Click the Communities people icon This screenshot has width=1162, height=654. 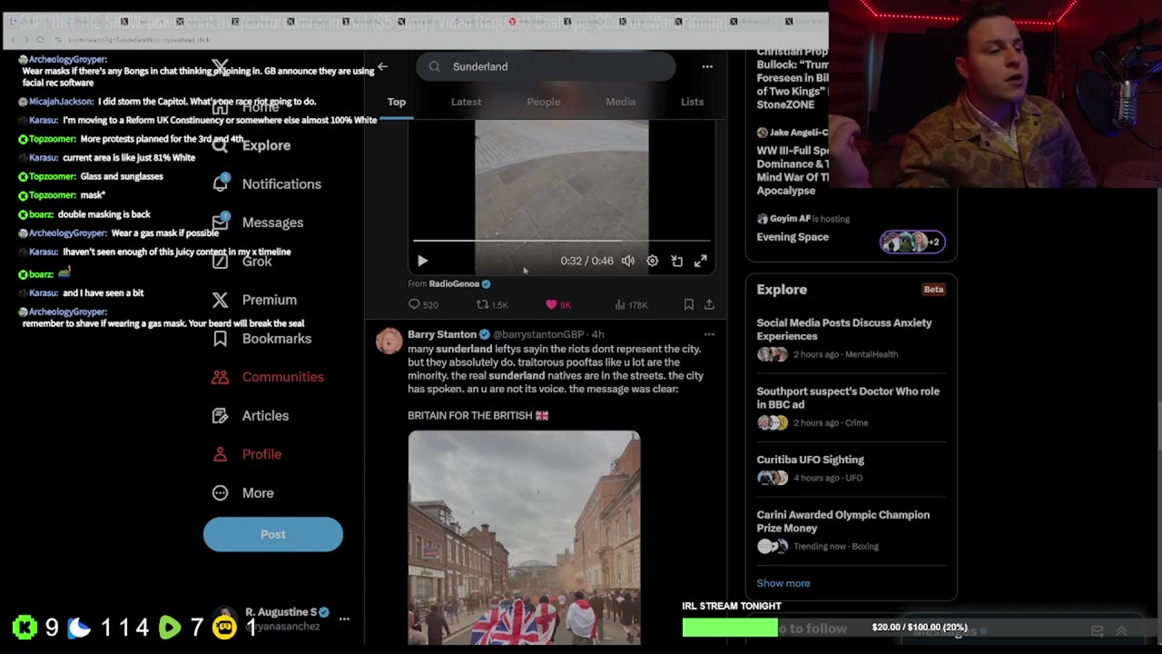point(220,377)
